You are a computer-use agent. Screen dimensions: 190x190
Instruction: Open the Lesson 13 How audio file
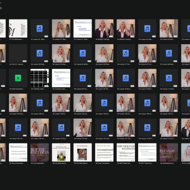(61, 127)
